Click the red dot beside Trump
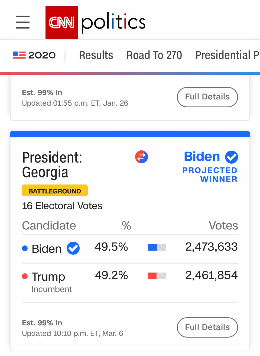The image size is (260, 356). (x=25, y=276)
